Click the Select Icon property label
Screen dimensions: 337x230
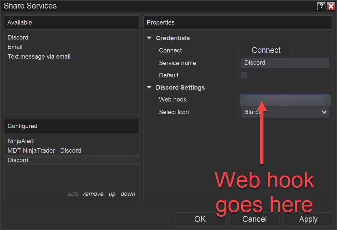click(174, 112)
